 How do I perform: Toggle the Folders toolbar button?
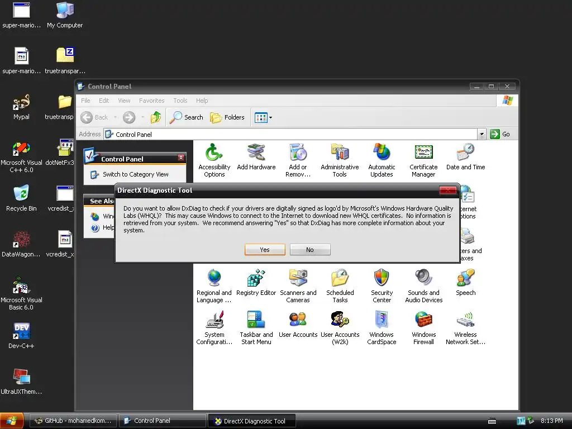(x=227, y=117)
